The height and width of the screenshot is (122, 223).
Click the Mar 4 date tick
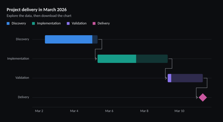pyautogui.click(x=74, y=111)
